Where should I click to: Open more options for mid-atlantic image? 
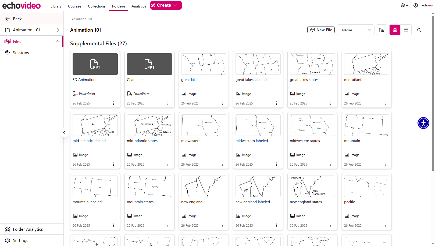[x=385, y=103]
